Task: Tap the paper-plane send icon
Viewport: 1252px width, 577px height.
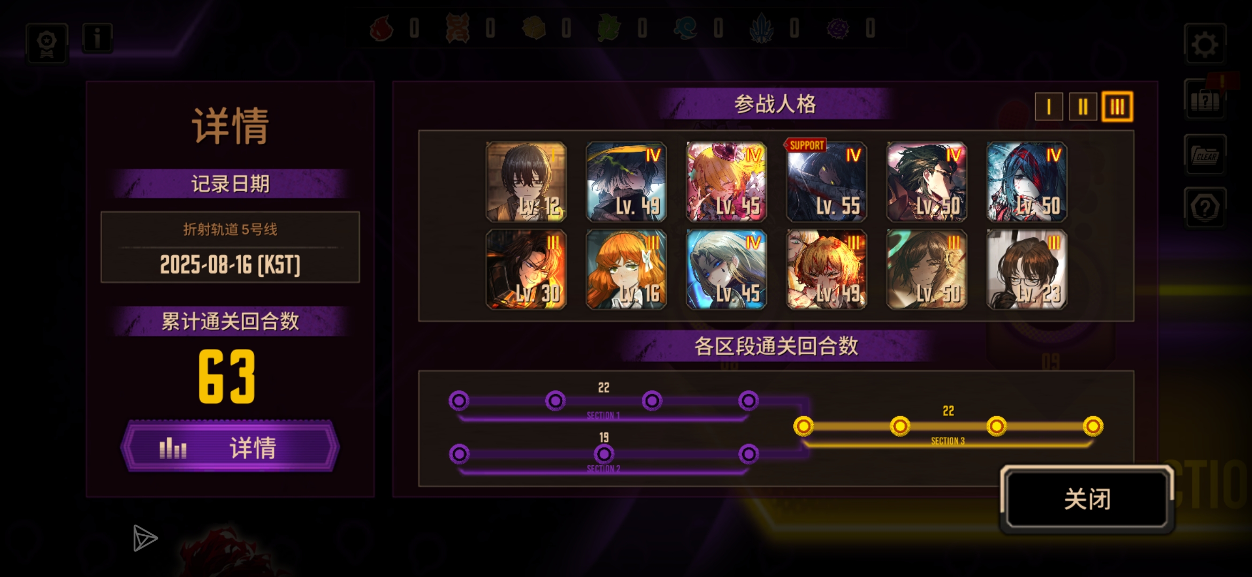Action: [144, 538]
